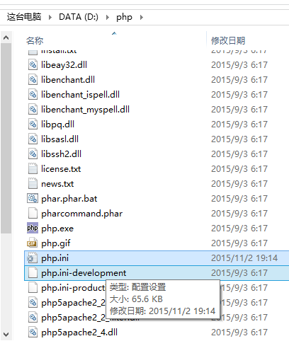Select the php.ini gear icon
The height and width of the screenshot is (341, 289).
[33, 258]
